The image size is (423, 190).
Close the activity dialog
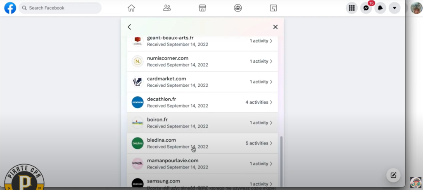click(275, 27)
